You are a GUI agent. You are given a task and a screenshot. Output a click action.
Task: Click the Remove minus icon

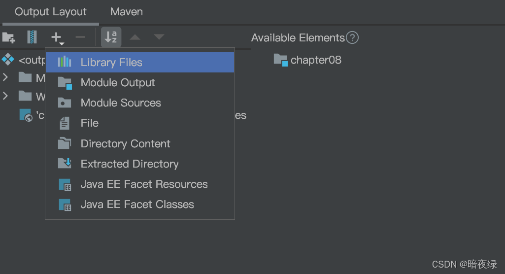click(80, 37)
